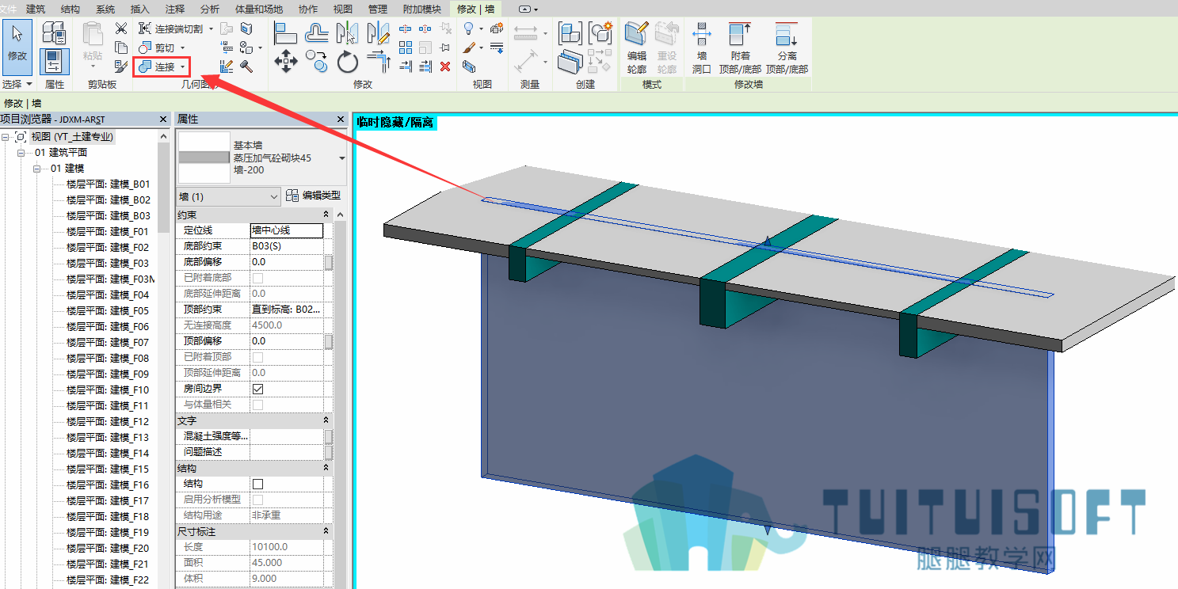Click the 定位线 value field
Screen dimensions: 1178x589
point(287,230)
